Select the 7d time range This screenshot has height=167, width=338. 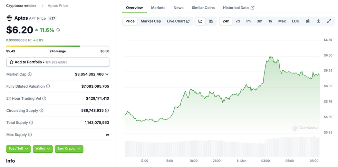[x=238, y=21]
